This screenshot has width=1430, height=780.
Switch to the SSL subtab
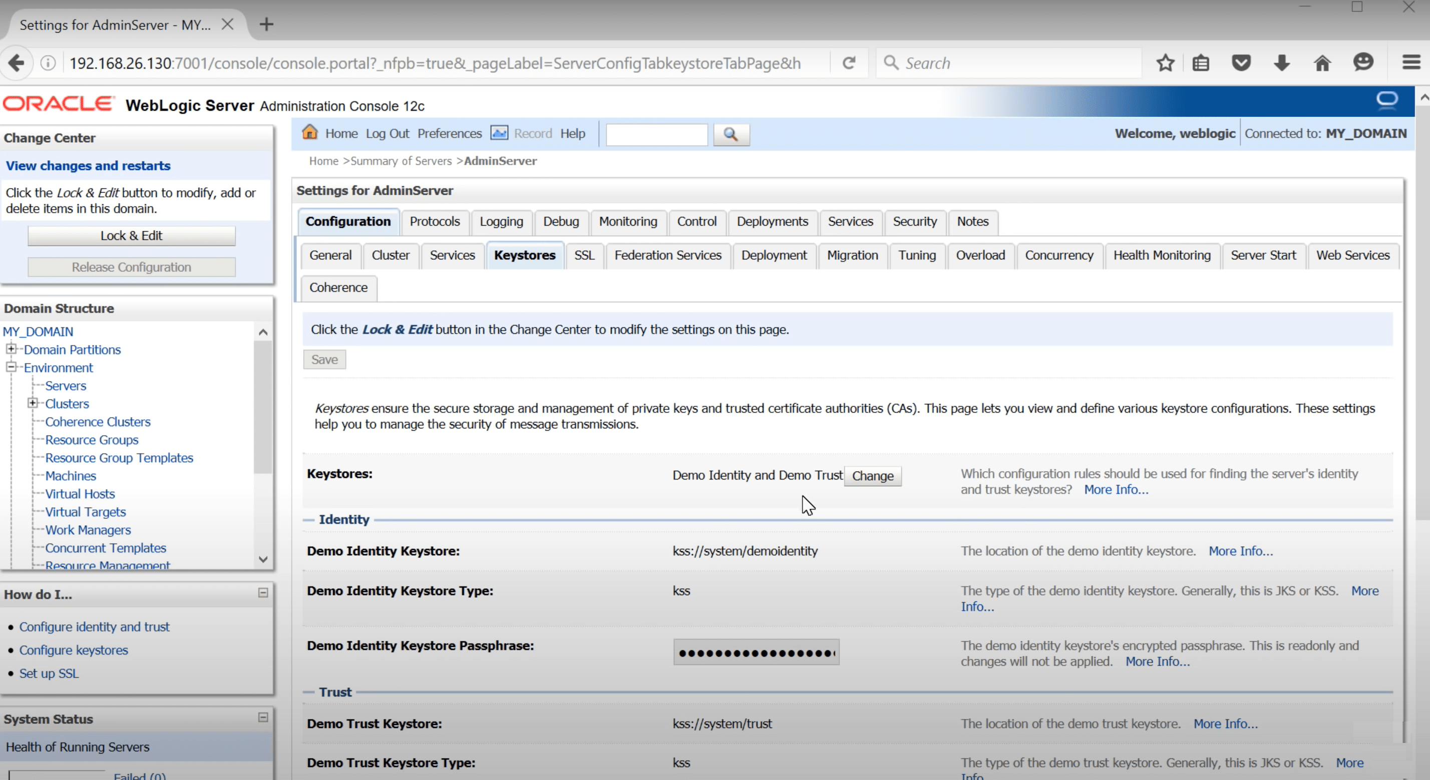click(584, 255)
